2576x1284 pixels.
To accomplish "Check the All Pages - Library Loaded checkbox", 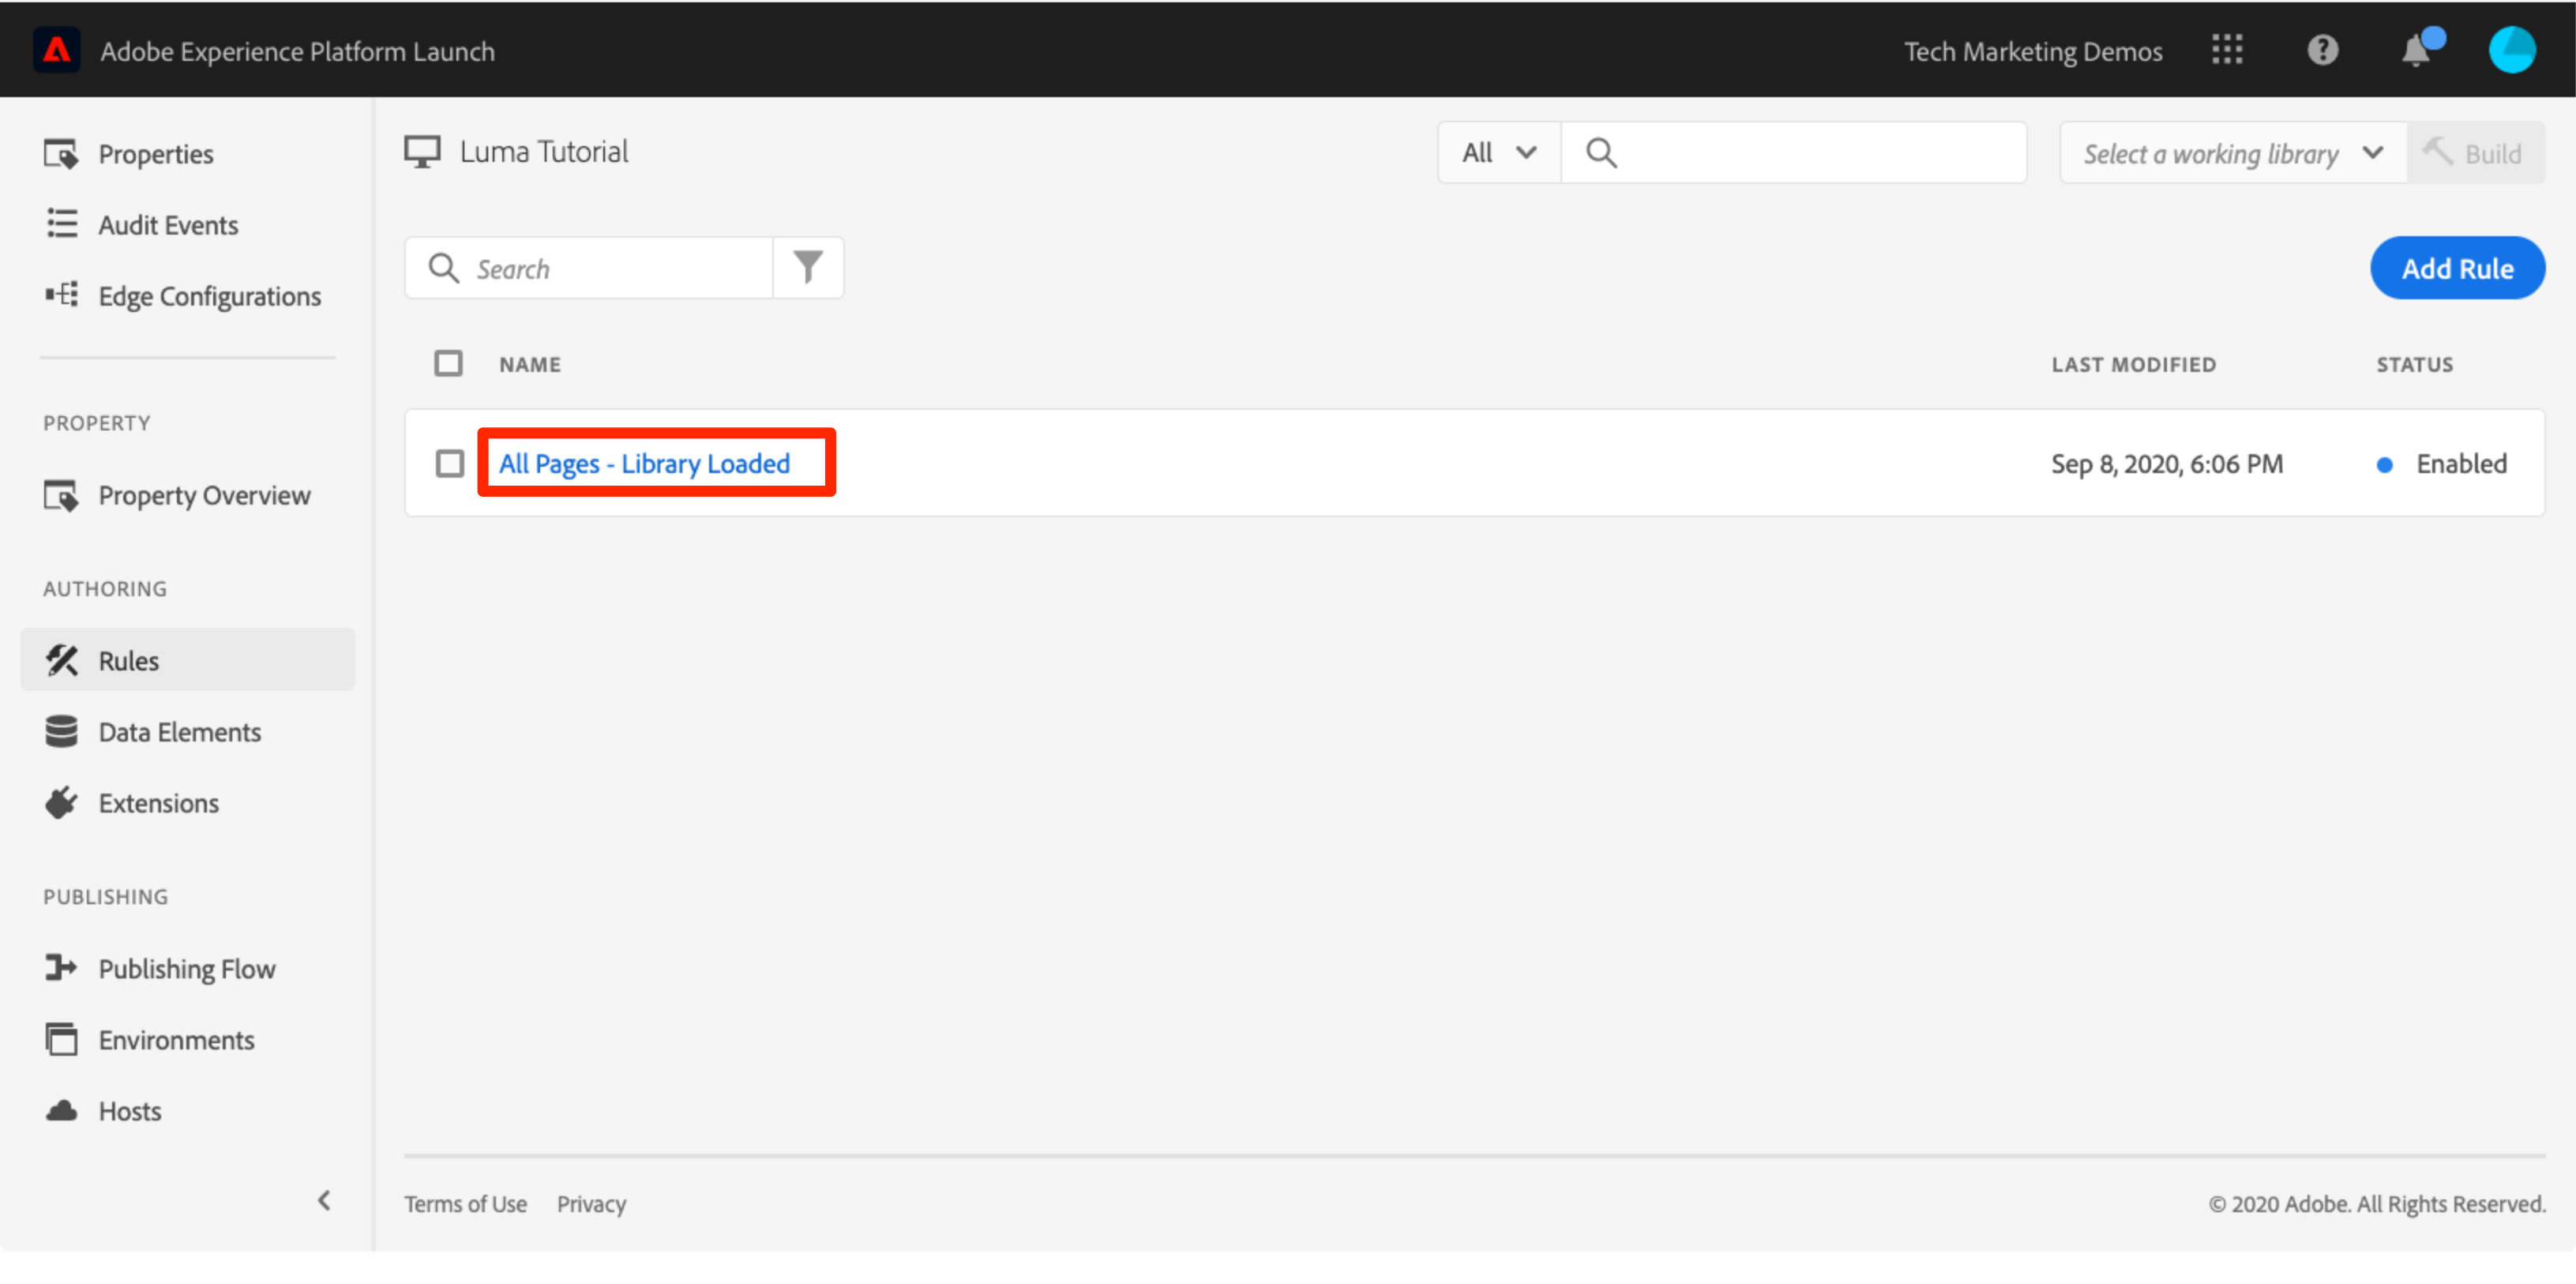I will click(x=449, y=464).
